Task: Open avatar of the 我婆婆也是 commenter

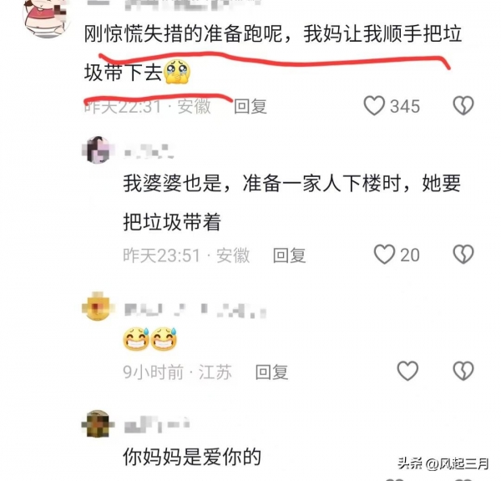Action: tap(98, 149)
